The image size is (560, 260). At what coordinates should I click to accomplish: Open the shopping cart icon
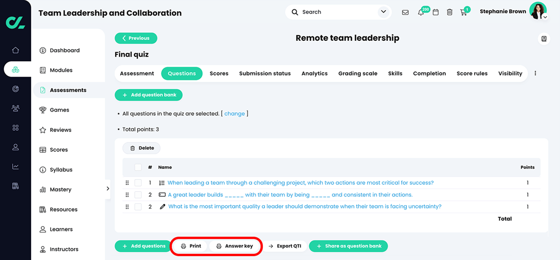(464, 13)
